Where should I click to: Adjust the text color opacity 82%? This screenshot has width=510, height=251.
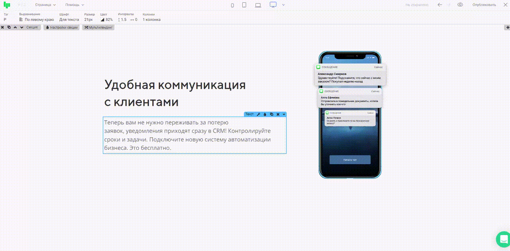(106, 20)
